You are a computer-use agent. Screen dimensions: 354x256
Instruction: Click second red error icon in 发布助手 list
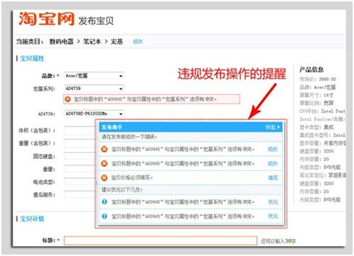click(104, 163)
